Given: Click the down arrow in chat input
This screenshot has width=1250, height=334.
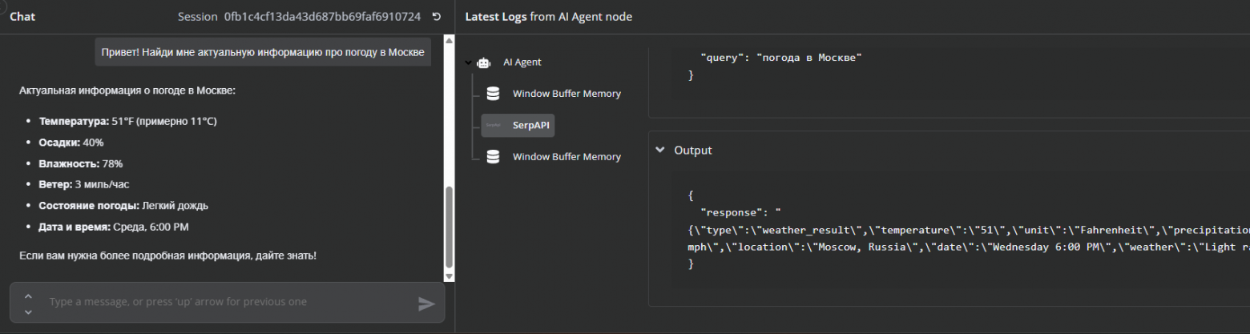Looking at the screenshot, I should (29, 311).
